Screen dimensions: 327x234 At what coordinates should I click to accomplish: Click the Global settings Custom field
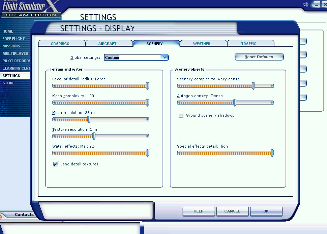pos(132,57)
